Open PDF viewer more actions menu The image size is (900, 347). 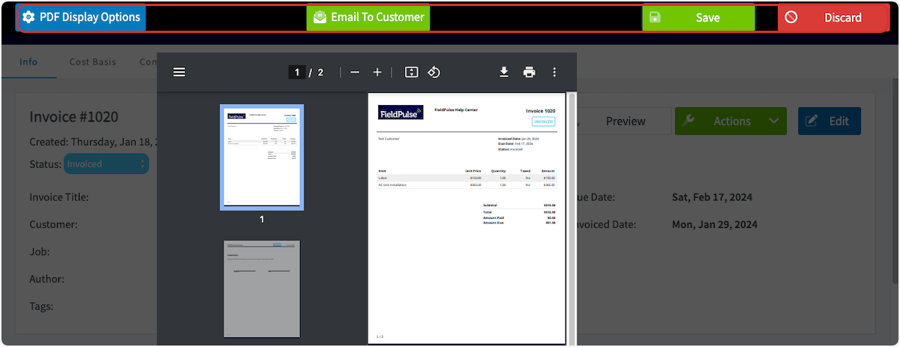click(x=554, y=73)
